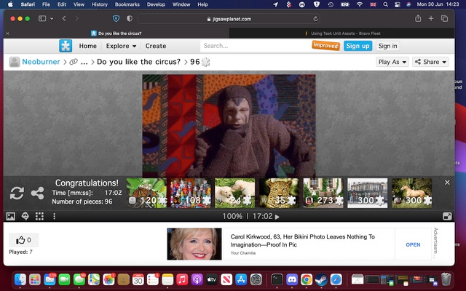
Task: Click the Jigsaw Planet puzzle-piece logo
Action: pos(66,46)
